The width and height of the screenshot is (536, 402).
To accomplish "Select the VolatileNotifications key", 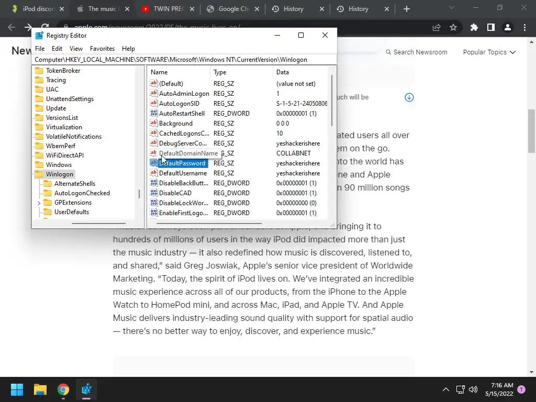I will click(x=73, y=137).
